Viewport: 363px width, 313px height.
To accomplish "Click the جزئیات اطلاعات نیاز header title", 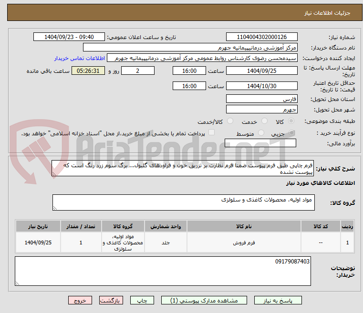I will (x=327, y=13).
